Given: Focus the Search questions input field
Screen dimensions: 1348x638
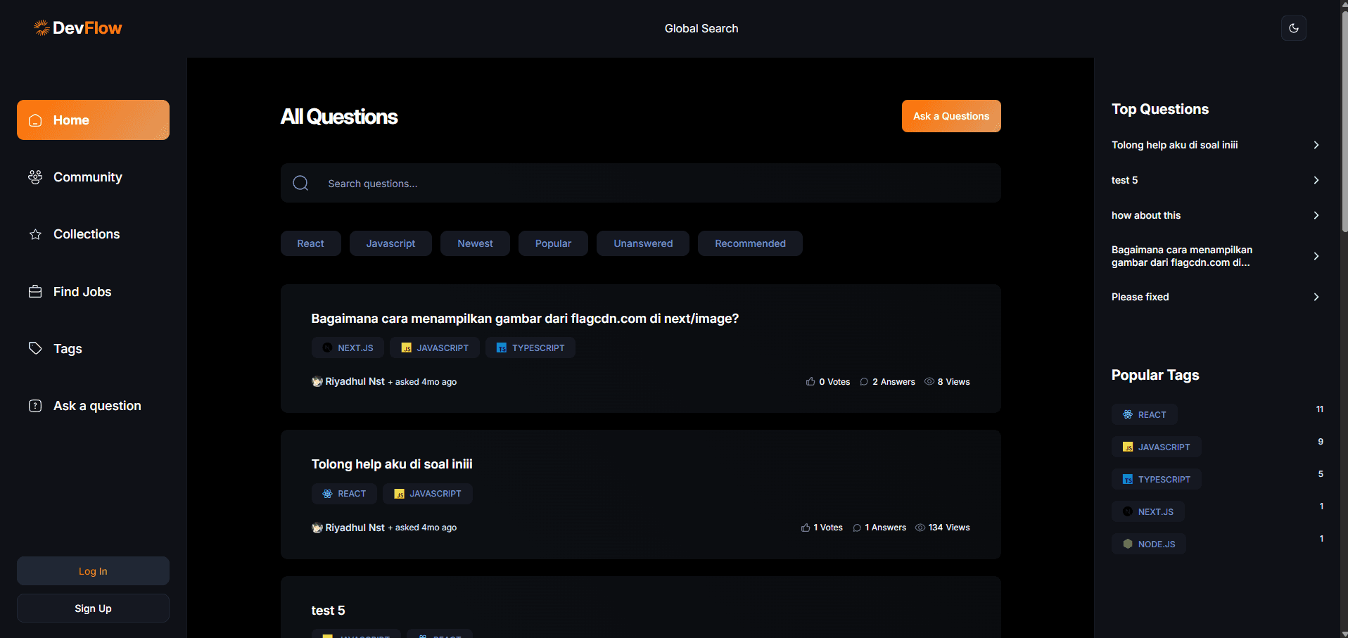Looking at the screenshot, I should pos(654,184).
